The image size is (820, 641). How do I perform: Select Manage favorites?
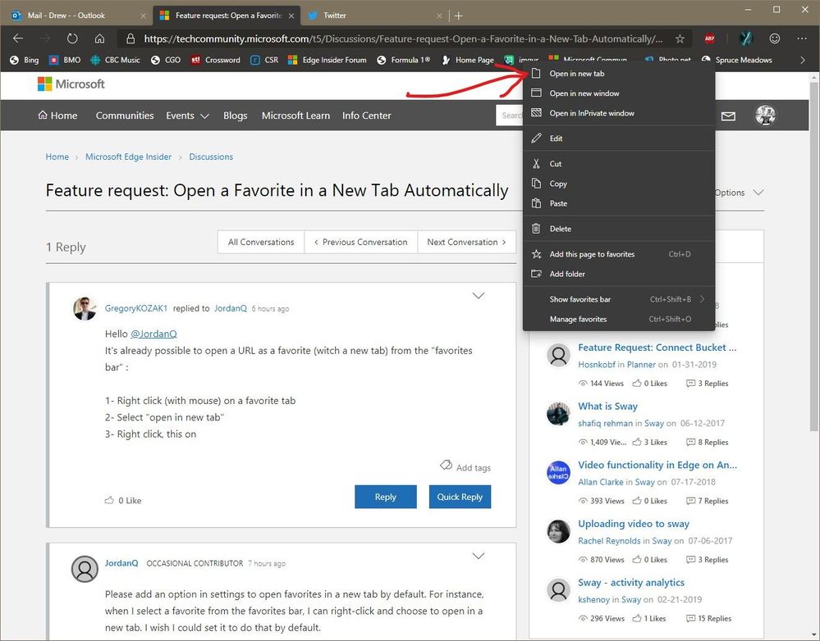[619, 319]
